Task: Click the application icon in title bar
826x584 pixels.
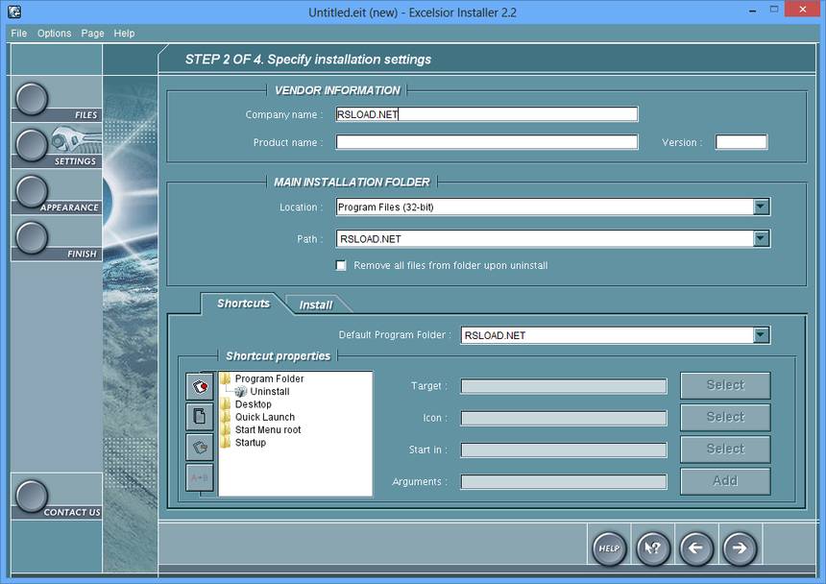Action: (14, 12)
